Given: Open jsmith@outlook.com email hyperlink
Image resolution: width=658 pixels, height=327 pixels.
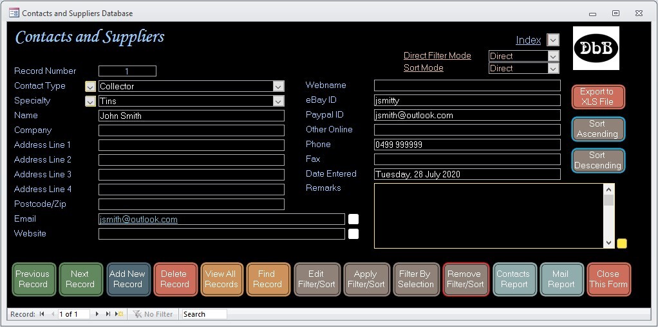Looking at the screenshot, I should pyautogui.click(x=138, y=220).
